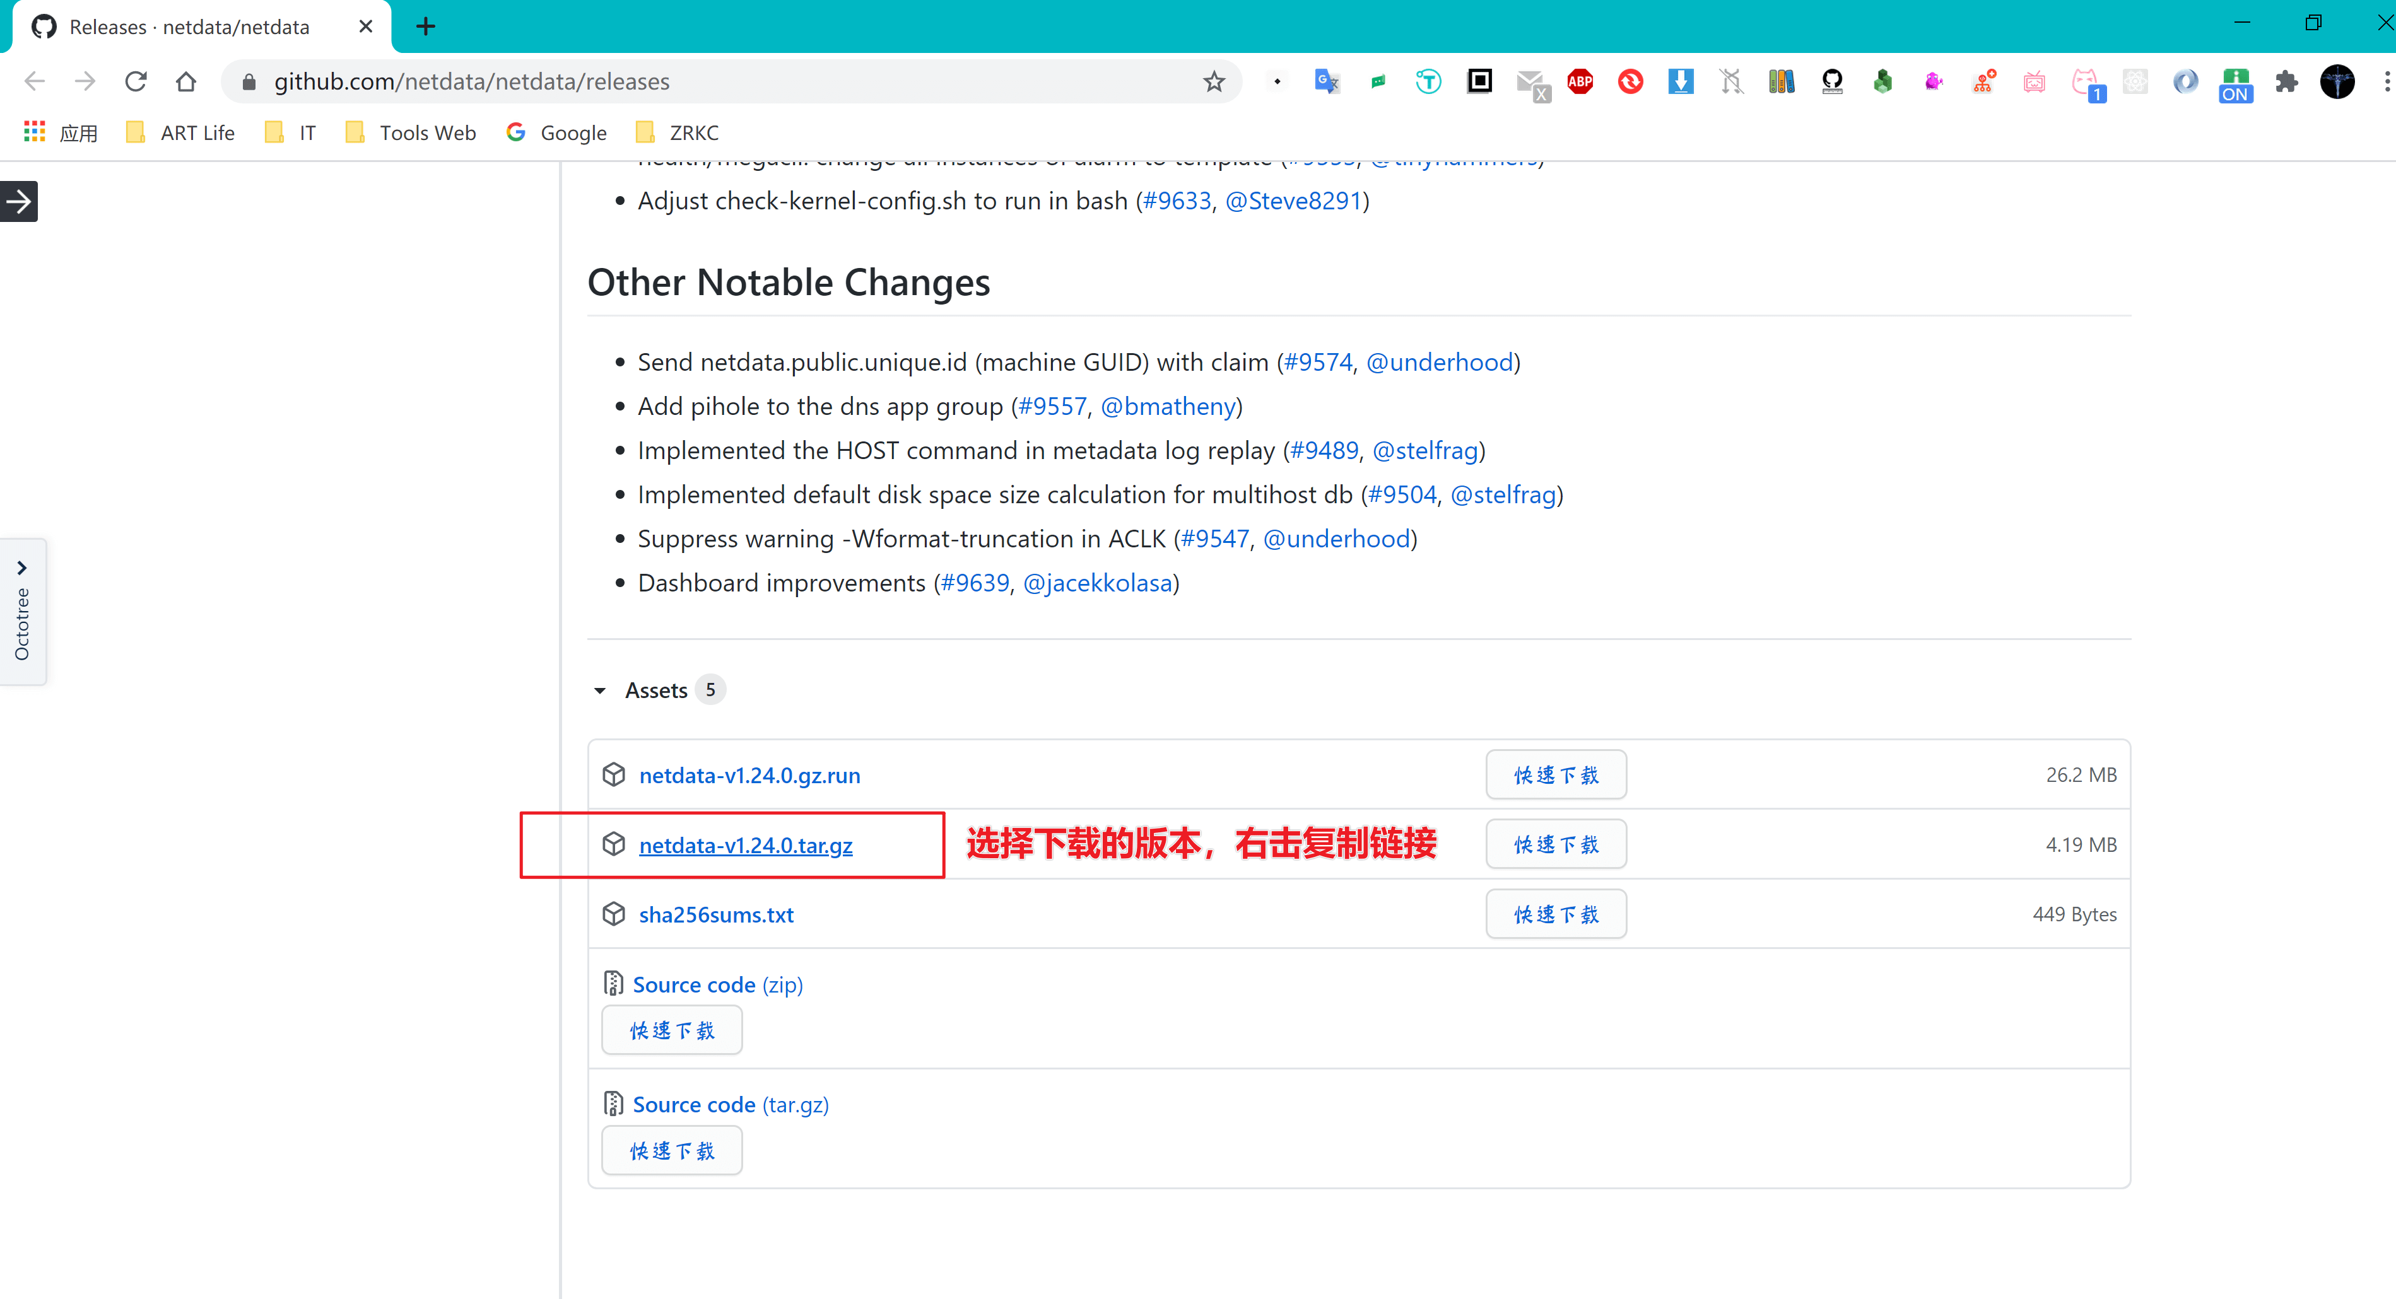Expand the Octotree side panel
The width and height of the screenshot is (2396, 1299).
(x=21, y=611)
